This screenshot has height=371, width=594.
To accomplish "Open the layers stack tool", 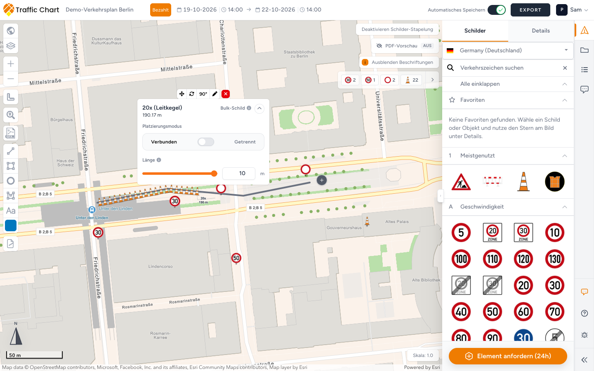I will (x=11, y=46).
